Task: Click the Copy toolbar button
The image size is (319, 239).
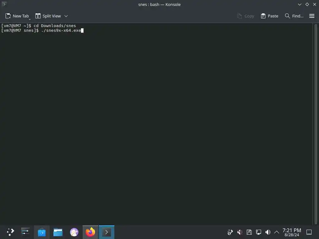Action: click(x=245, y=16)
